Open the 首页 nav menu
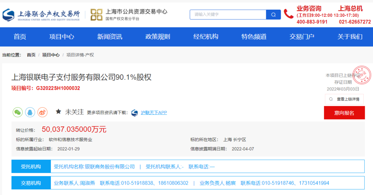 (20, 37)
